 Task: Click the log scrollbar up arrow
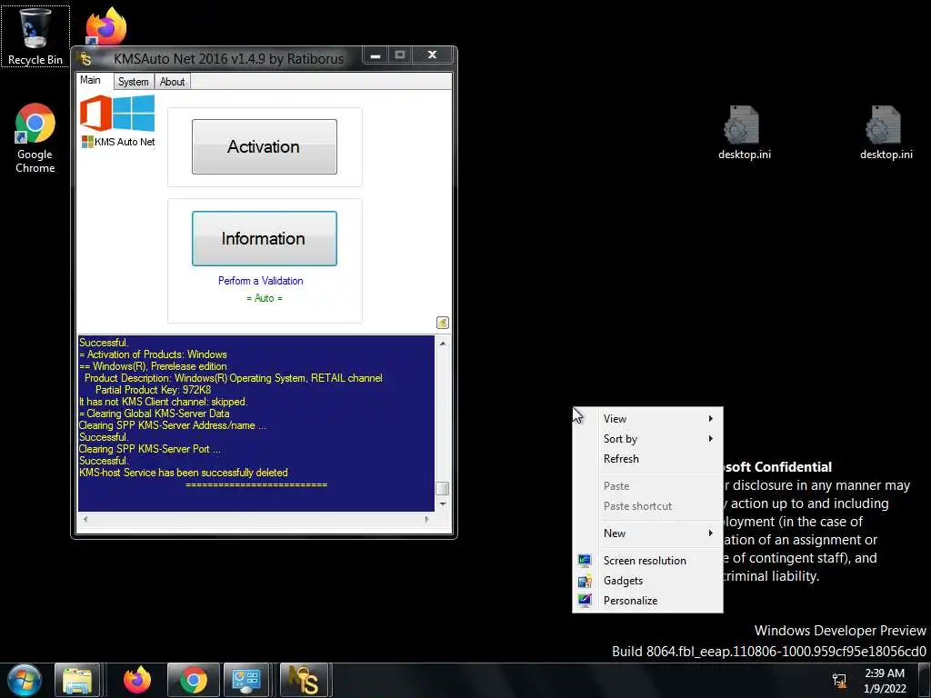pos(443,343)
